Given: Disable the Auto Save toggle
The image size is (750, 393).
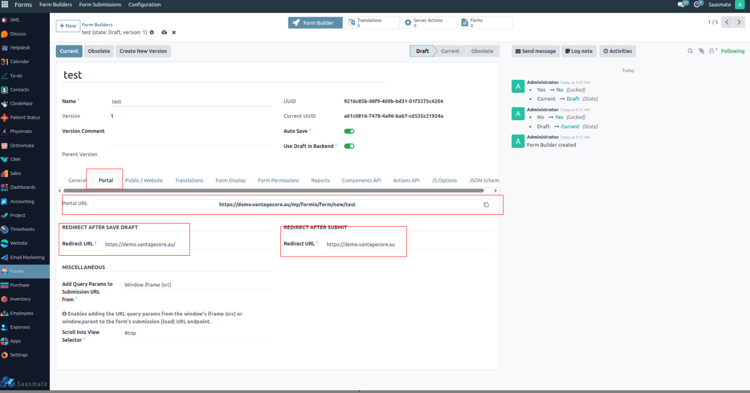Looking at the screenshot, I should (x=349, y=131).
